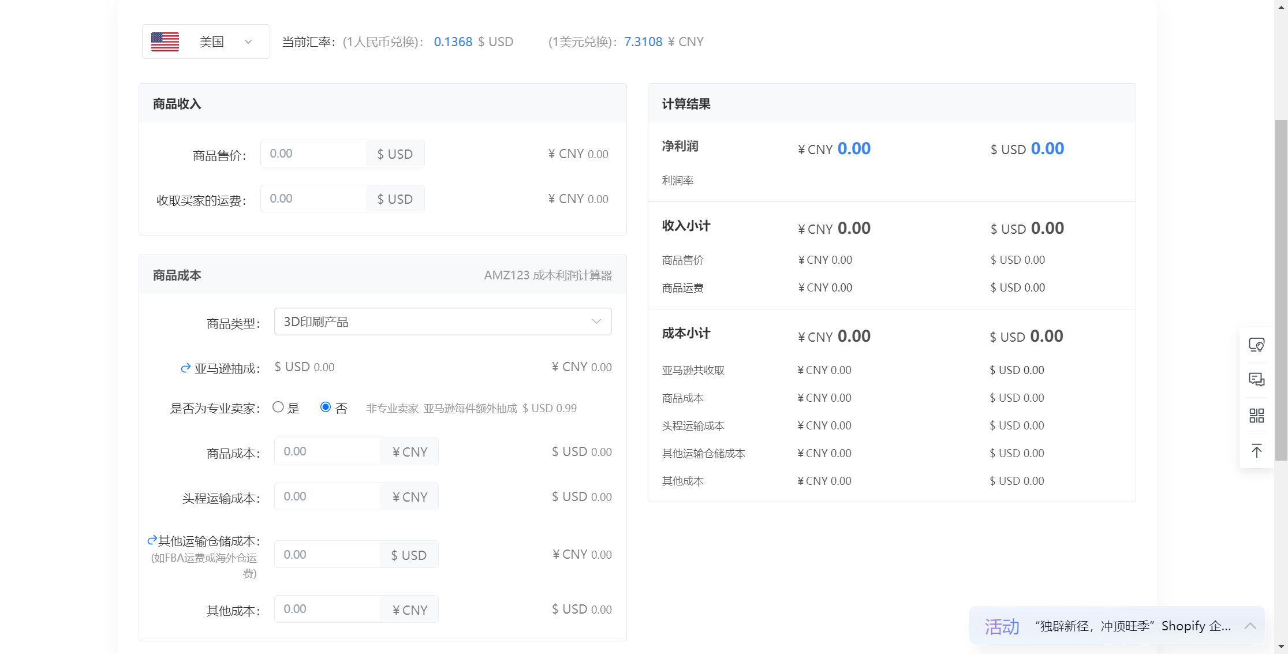Focus the 收取买家的运费 input field
1288x654 pixels.
point(313,199)
